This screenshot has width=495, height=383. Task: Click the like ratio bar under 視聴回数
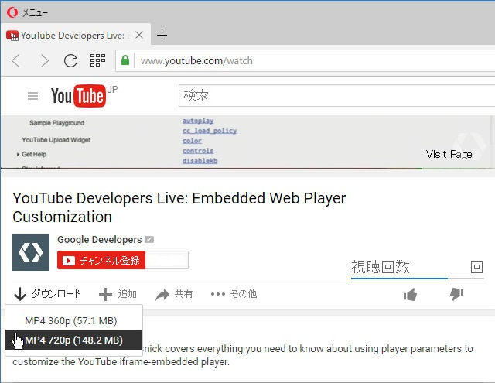coord(418,279)
